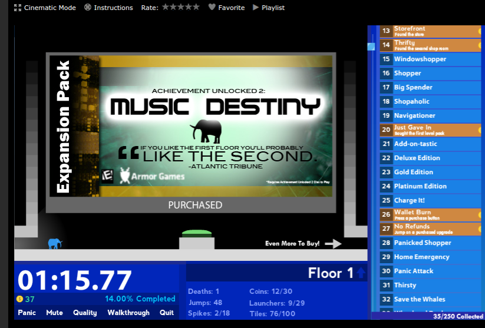This screenshot has height=328, width=485.
Task: Click the Floor 1 label
Action: pyautogui.click(x=331, y=273)
